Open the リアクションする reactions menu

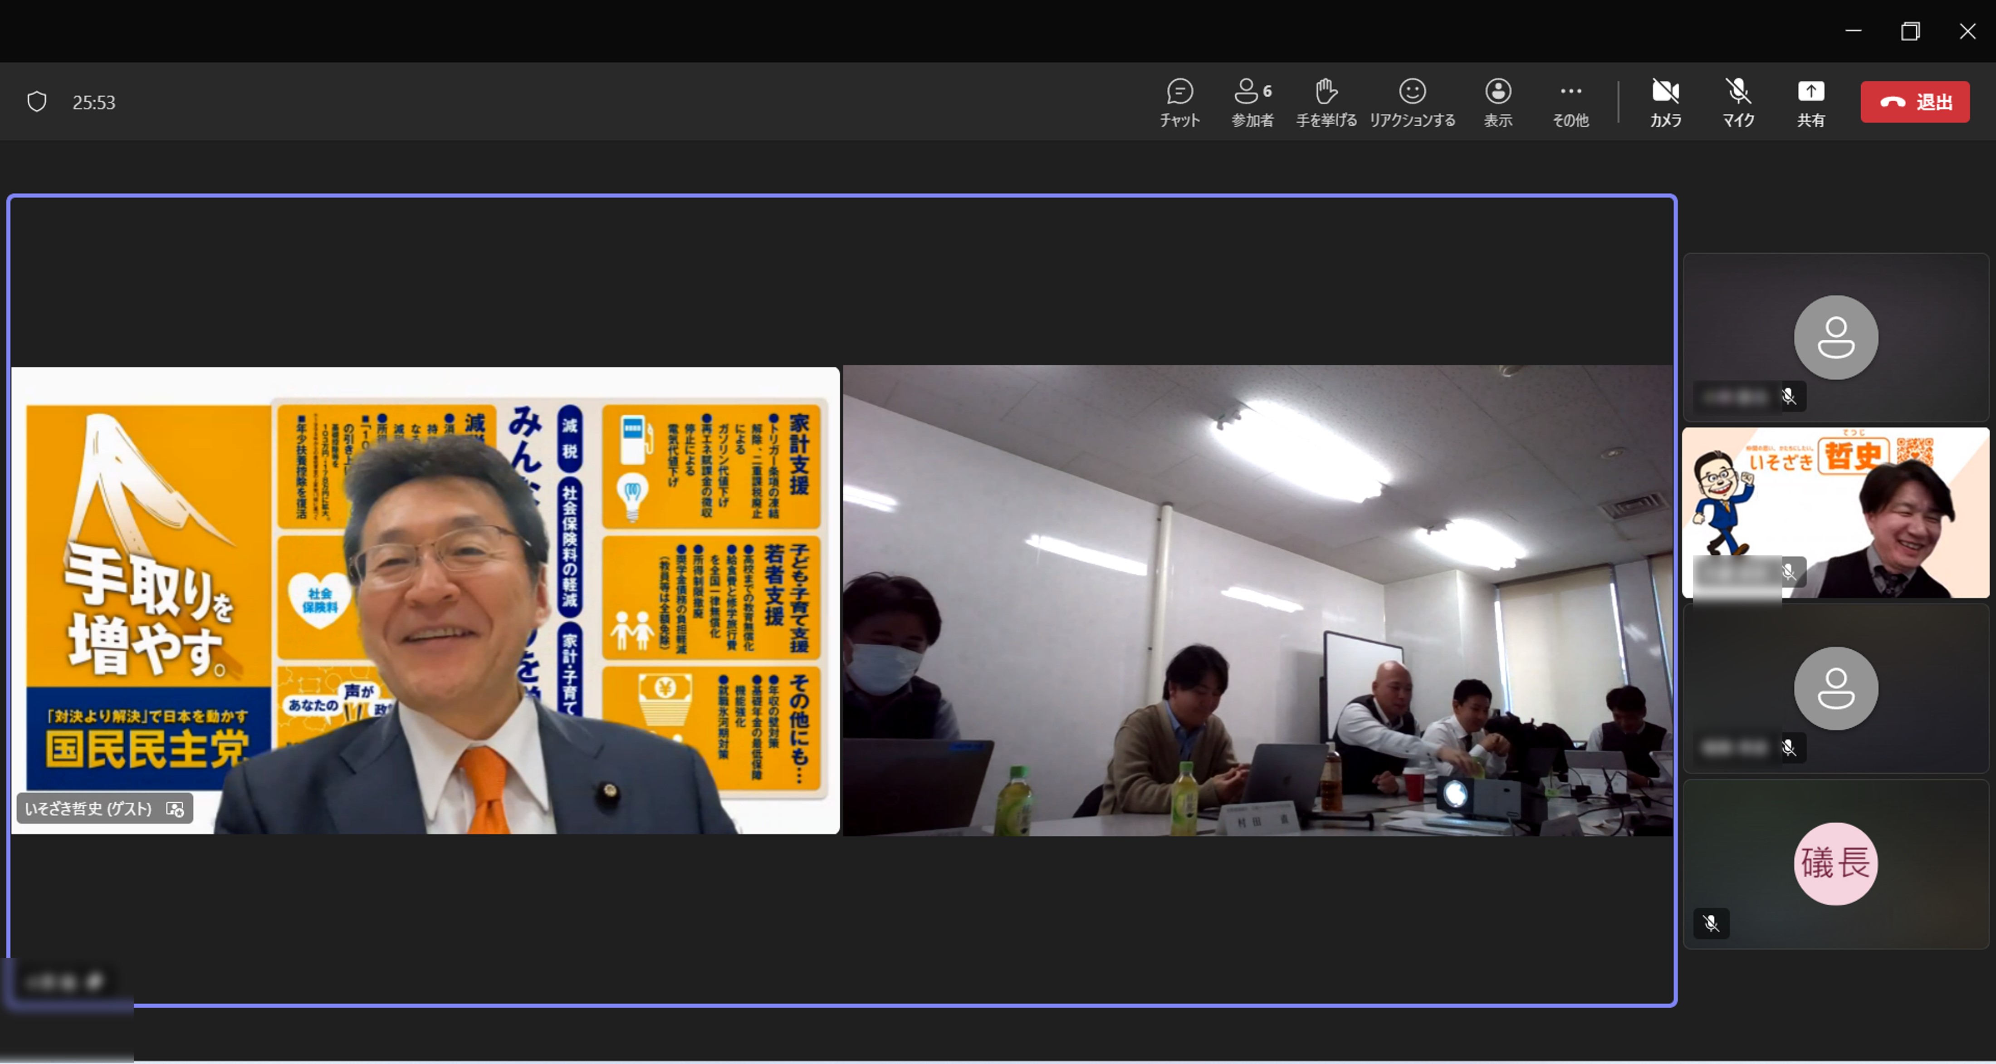(x=1412, y=102)
